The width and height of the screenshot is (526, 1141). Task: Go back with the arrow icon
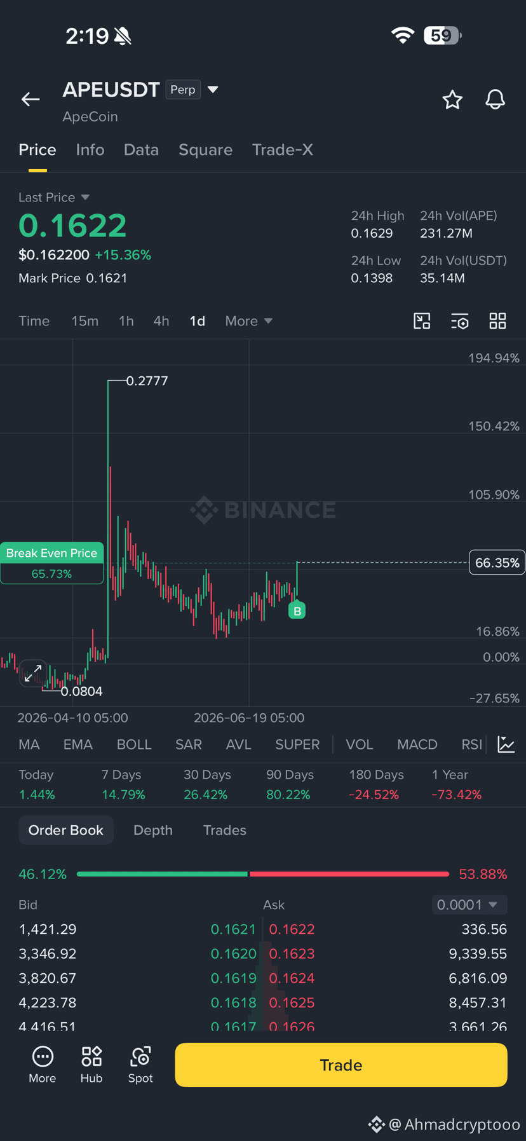click(x=30, y=99)
